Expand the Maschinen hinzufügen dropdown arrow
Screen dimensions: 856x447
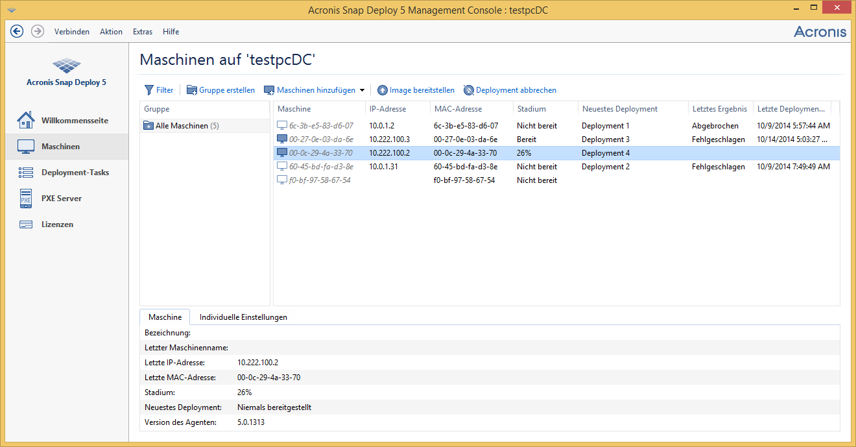[362, 90]
